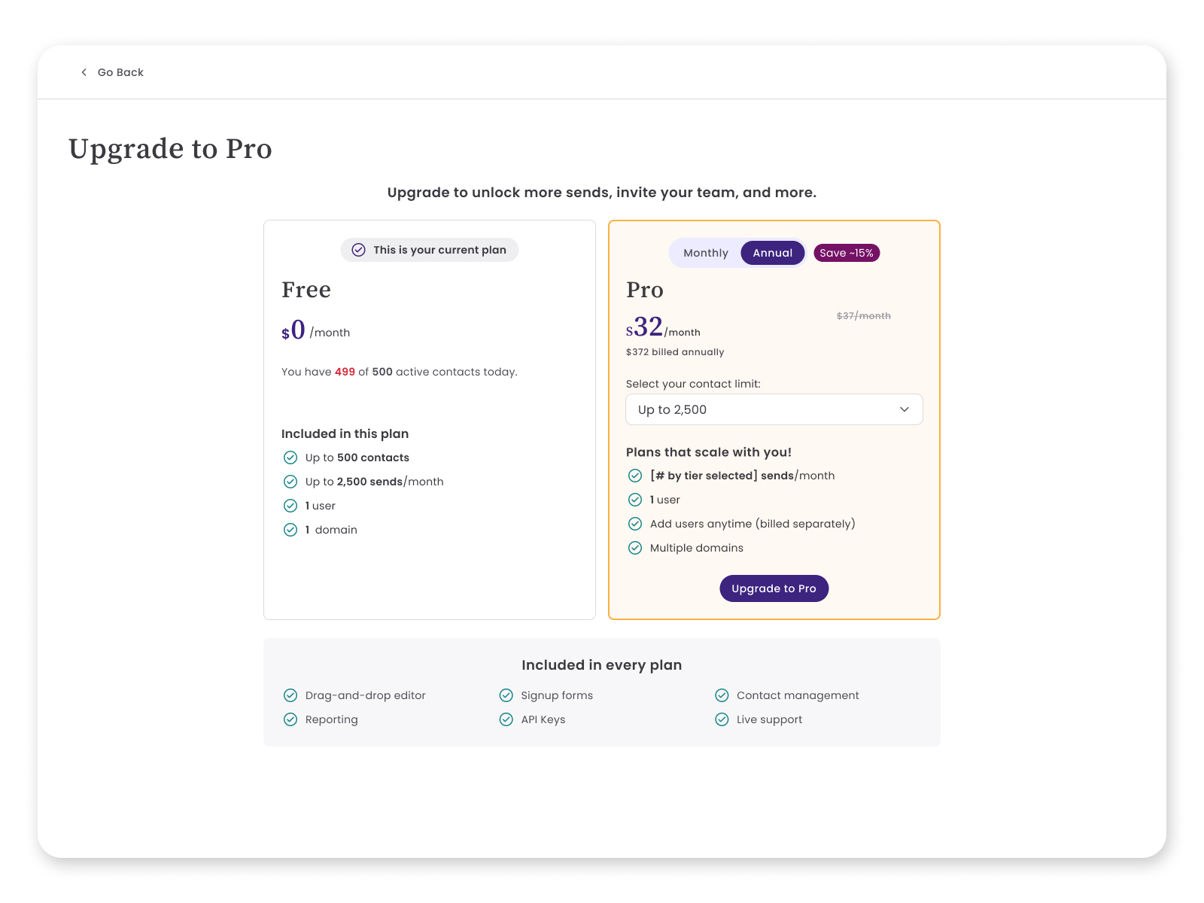Image resolution: width=1204 pixels, height=903 pixels.
Task: Click the checkmark icon in current plan badge
Action: click(359, 250)
